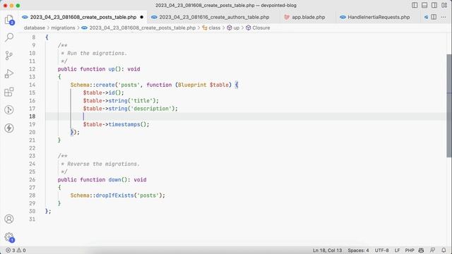
Task: Click the 'migrations' breadcrumb
Action: point(63,28)
